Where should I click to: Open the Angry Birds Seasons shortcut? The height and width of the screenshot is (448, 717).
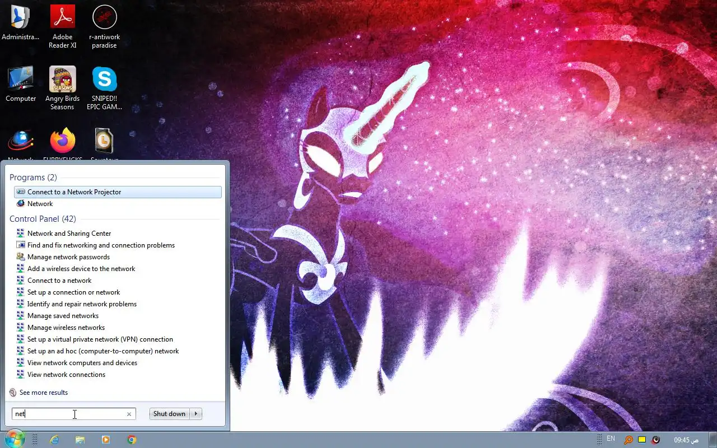tap(62, 88)
